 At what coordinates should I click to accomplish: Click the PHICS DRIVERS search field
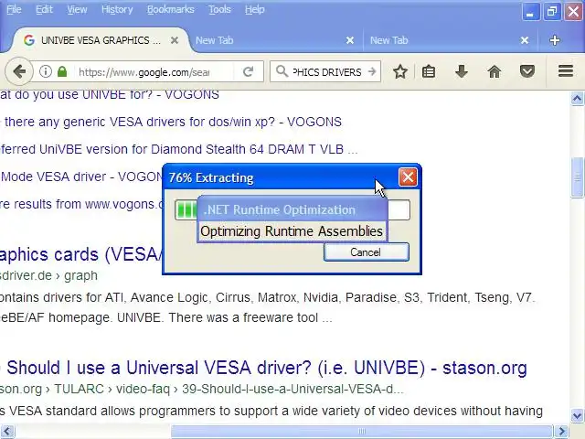pos(327,71)
